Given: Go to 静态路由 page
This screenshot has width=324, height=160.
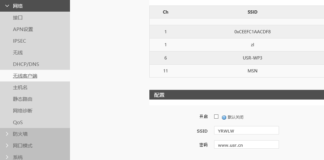Looking at the screenshot, I should tap(23, 99).
